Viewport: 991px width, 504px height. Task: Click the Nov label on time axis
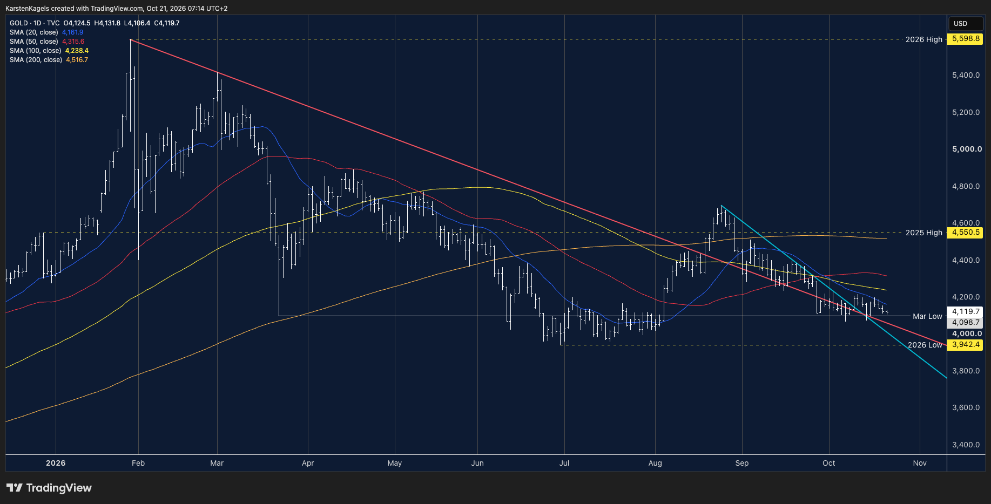[920, 463]
